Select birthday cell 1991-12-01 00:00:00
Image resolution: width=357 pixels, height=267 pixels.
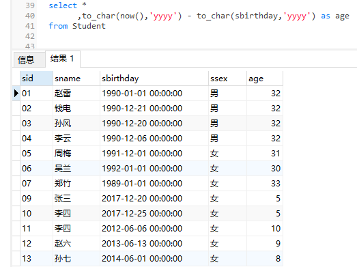pos(154,154)
